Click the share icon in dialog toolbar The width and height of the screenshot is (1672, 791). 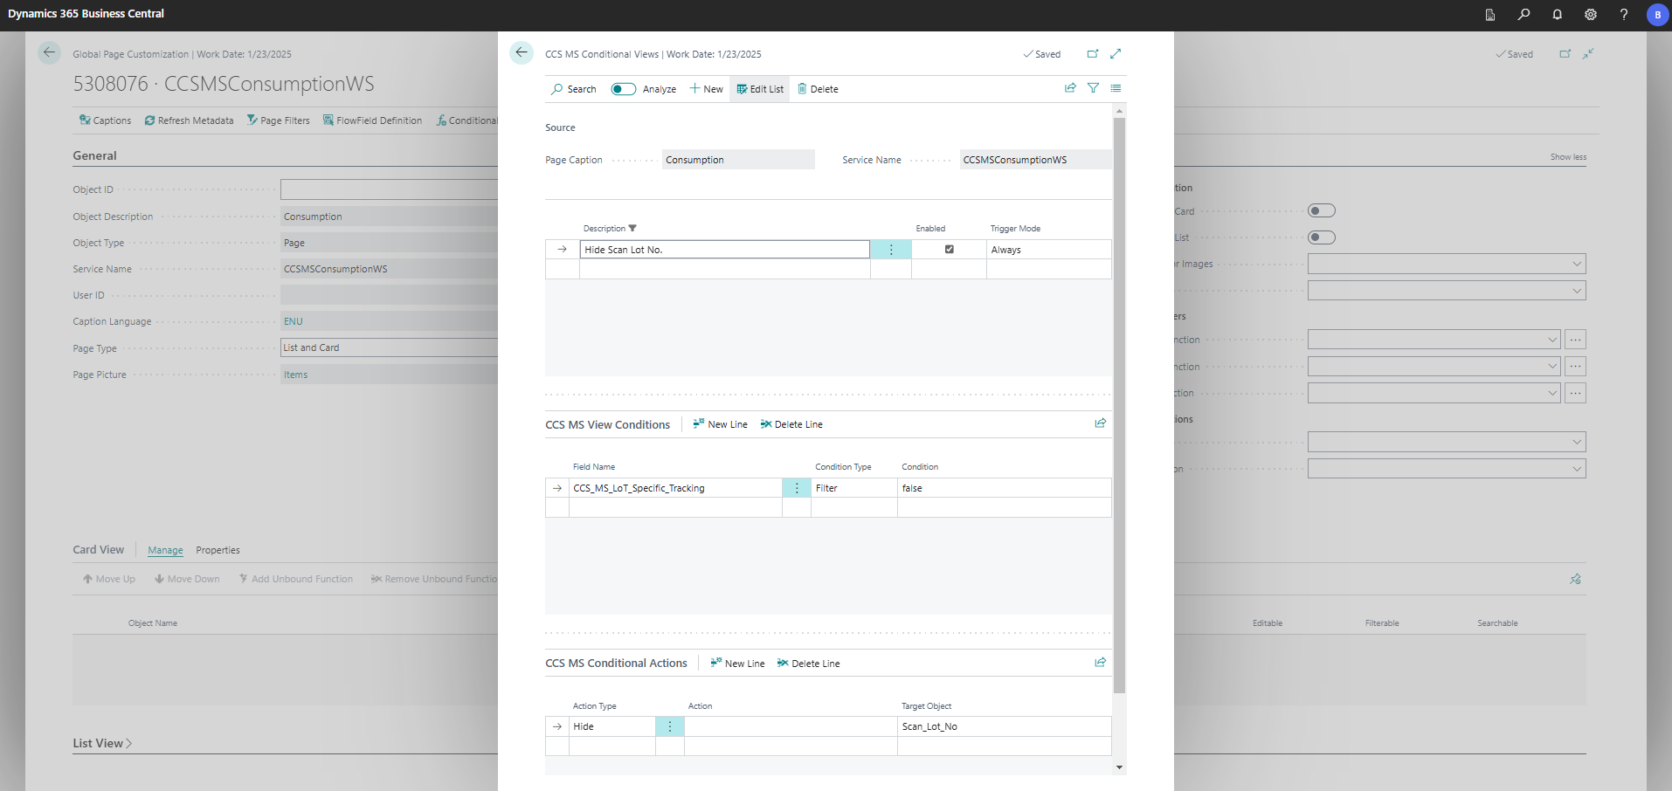click(1070, 88)
